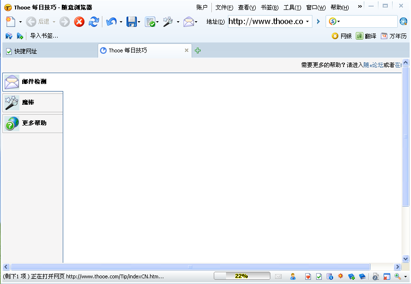Click the horizontal scrollbar left arrow
Image resolution: width=411 pixels, height=284 pixels.
[6, 267]
